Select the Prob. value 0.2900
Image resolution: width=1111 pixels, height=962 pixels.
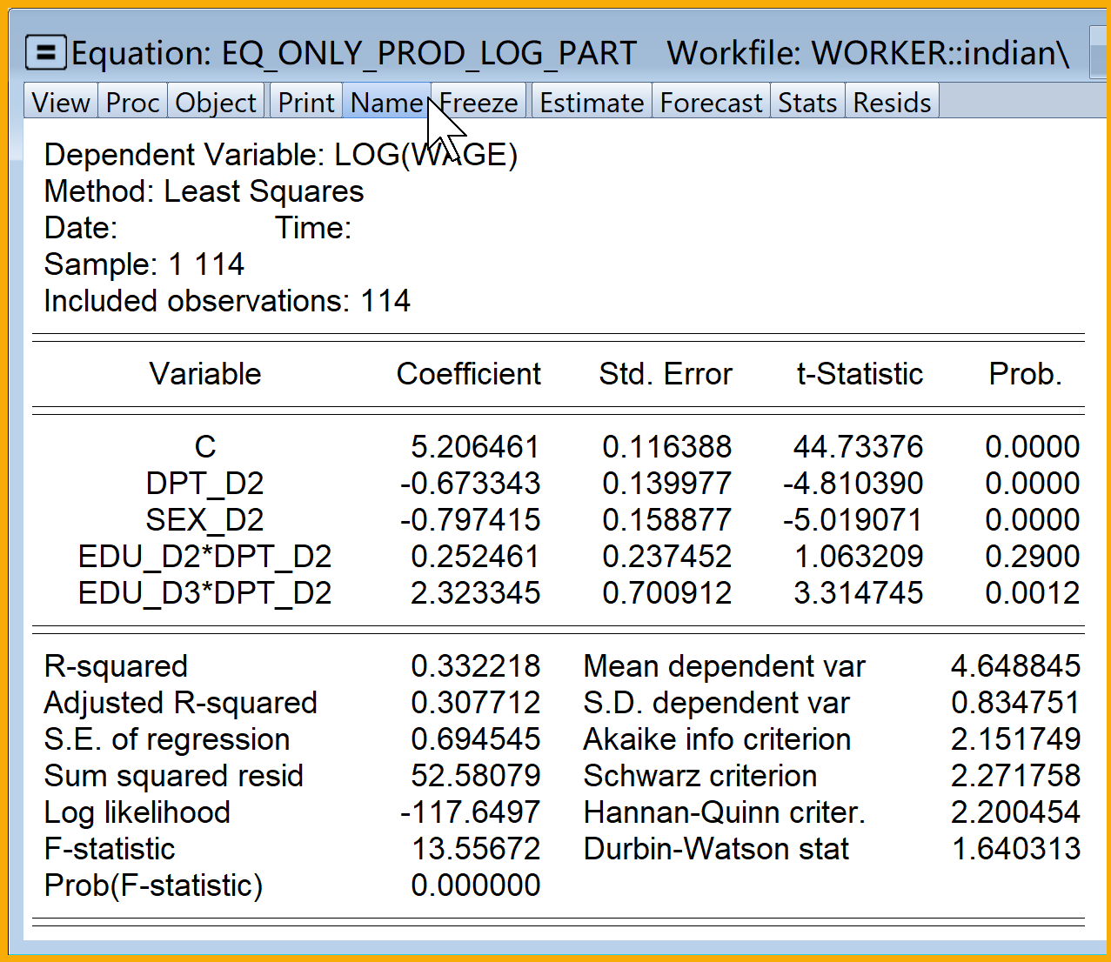point(1032,557)
